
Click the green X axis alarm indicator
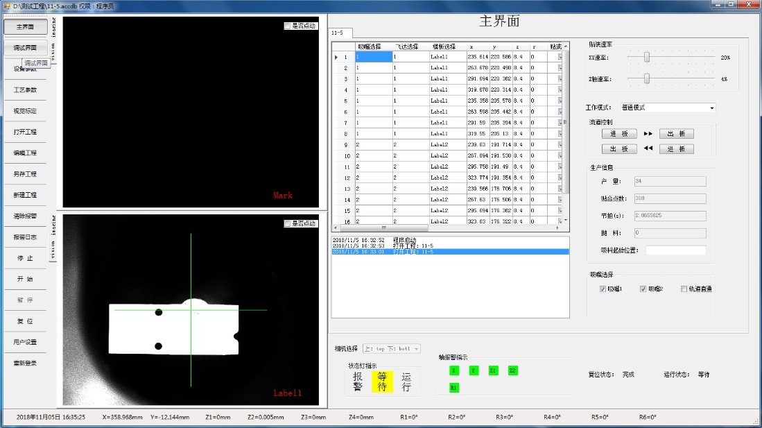(454, 370)
